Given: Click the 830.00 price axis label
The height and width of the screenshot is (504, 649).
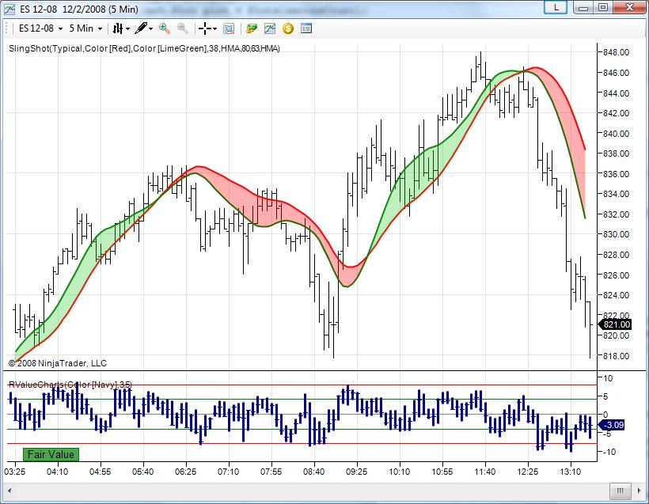Looking at the screenshot, I should (617, 234).
